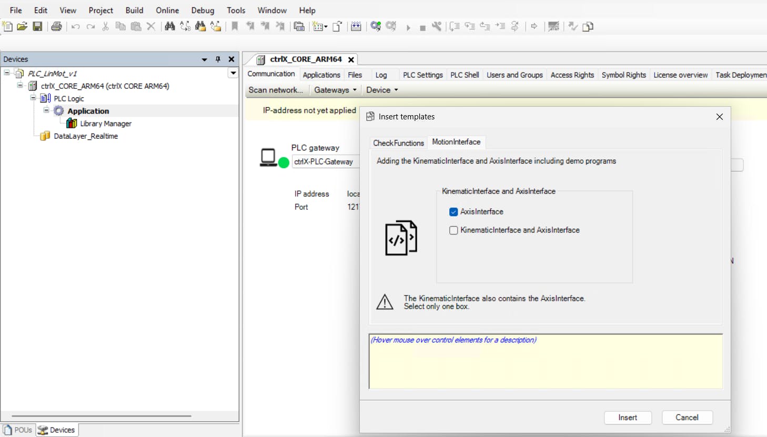Open the Device dropdown menu
The image size is (767, 437).
click(382, 90)
